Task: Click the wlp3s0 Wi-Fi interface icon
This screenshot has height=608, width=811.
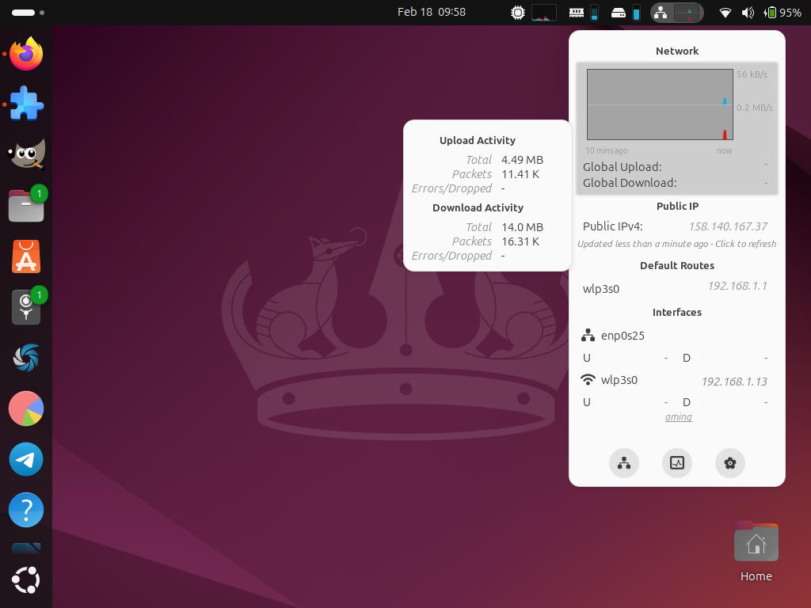Action: point(588,380)
